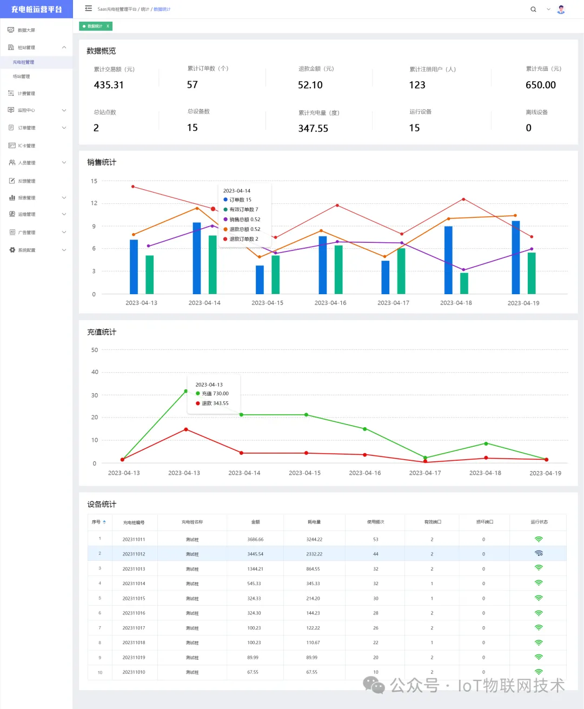The width and height of the screenshot is (584, 709).
Task: Click the online wifi status icon for 202311011
Action: pyautogui.click(x=539, y=539)
